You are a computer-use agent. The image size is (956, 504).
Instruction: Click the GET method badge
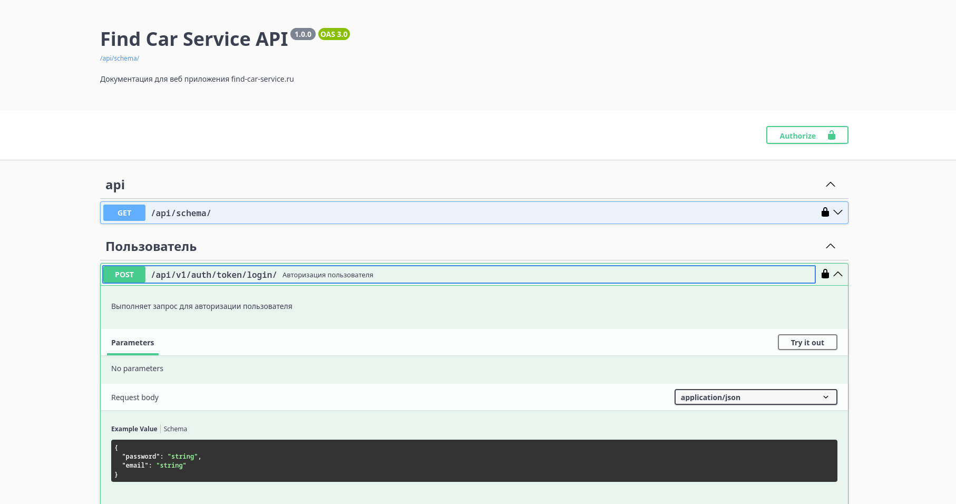(x=124, y=213)
